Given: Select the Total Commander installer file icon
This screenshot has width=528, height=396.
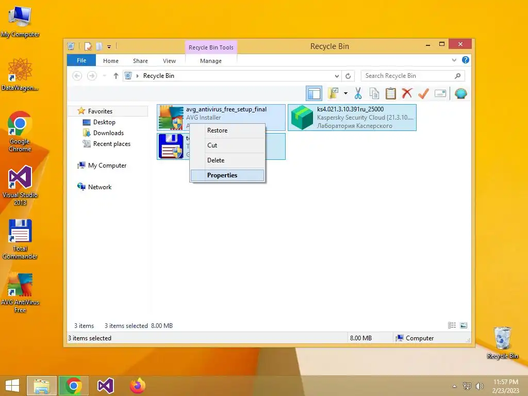Looking at the screenshot, I should coord(171,146).
